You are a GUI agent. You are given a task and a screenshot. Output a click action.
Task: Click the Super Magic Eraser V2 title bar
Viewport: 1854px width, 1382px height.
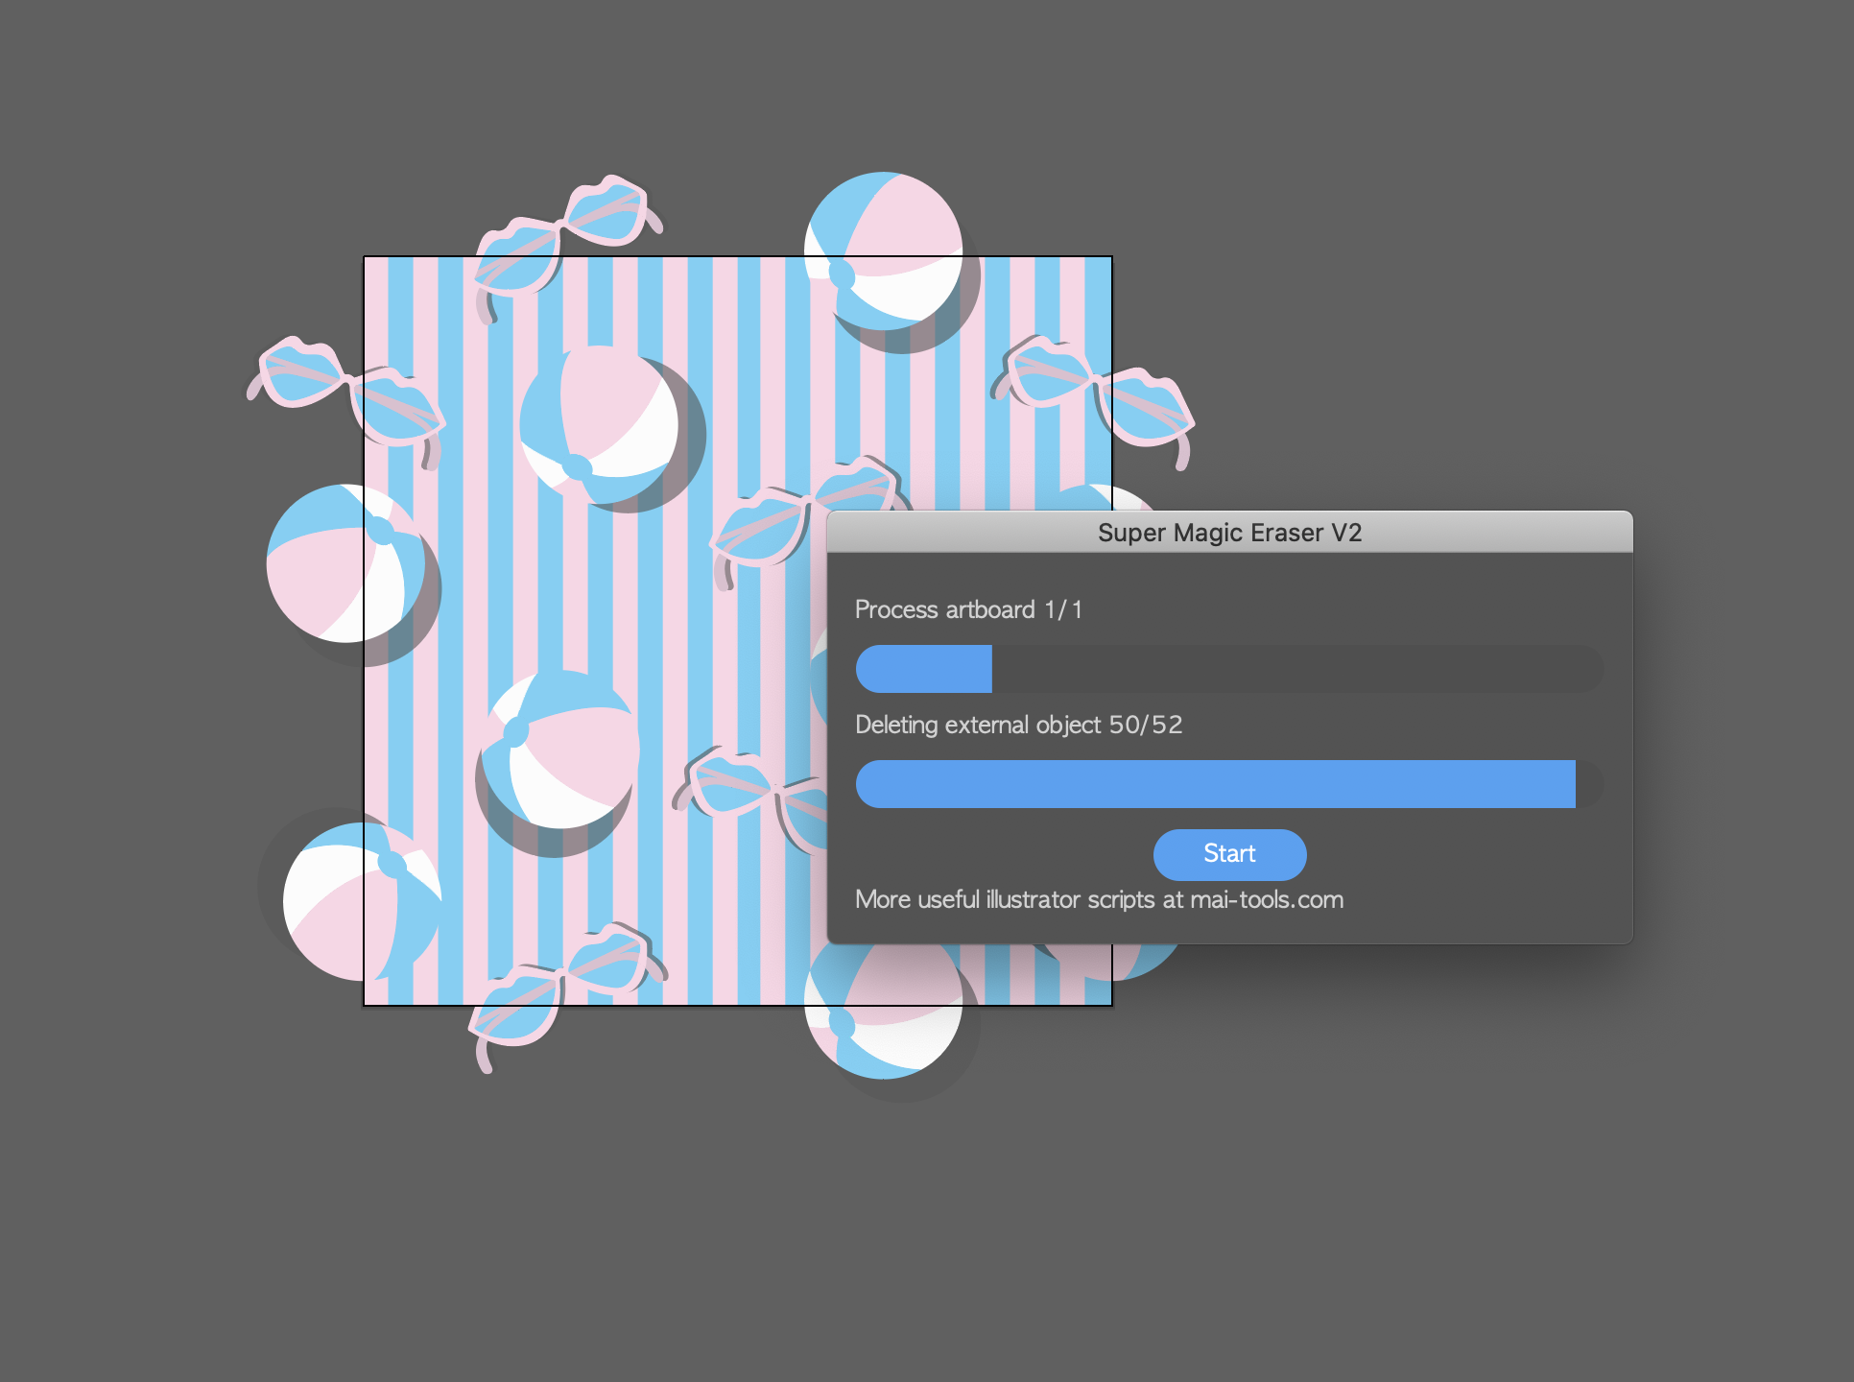(1229, 533)
